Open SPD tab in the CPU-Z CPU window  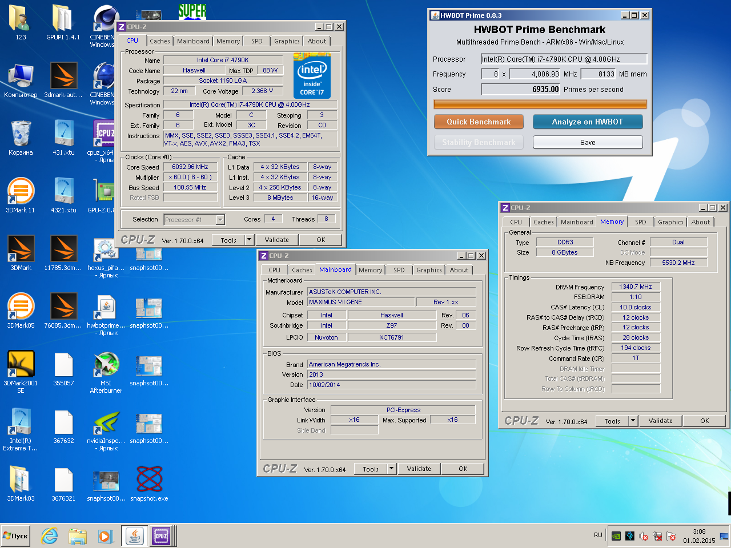tap(257, 41)
